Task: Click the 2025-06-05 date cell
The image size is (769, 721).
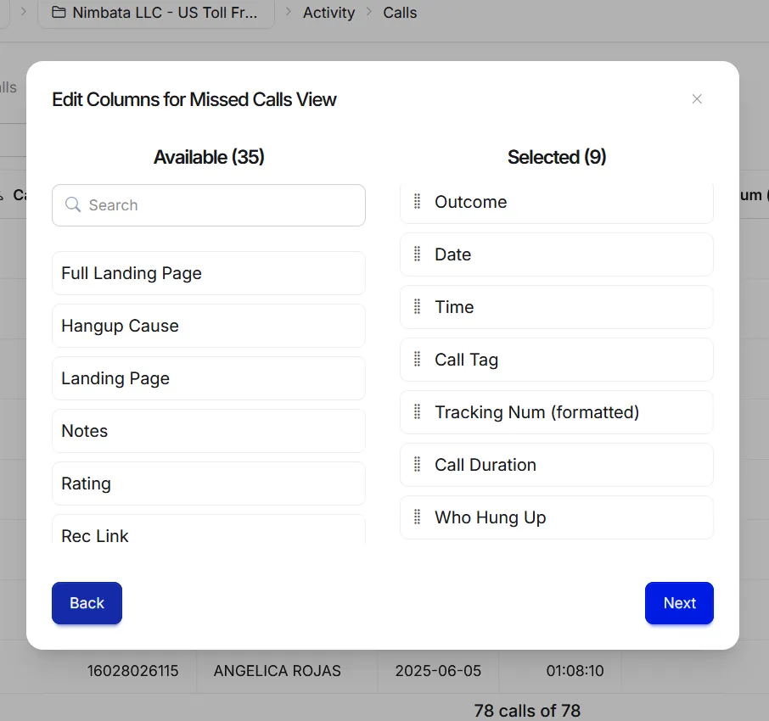Action: (x=439, y=670)
